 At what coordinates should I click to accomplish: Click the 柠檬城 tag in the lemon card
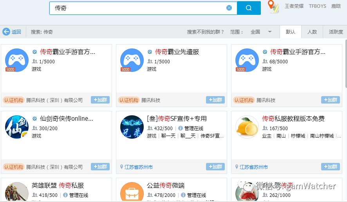pos(298,136)
